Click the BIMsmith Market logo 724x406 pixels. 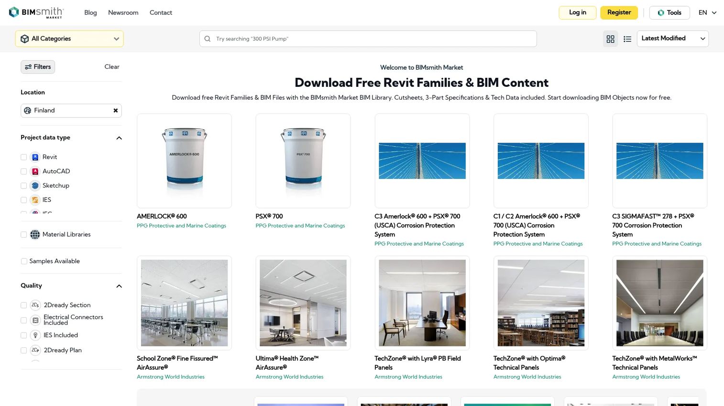coord(36,12)
